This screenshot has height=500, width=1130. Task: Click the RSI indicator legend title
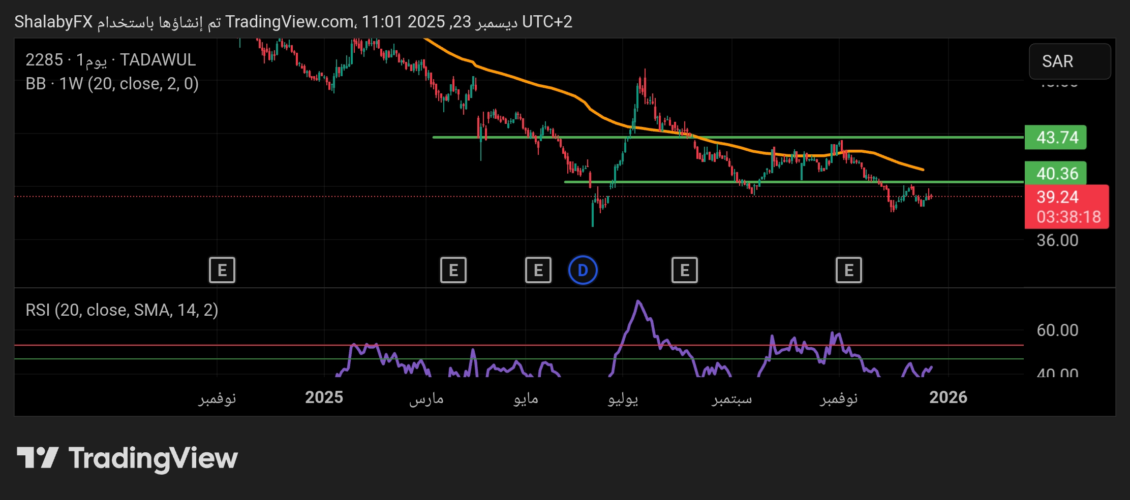click(x=122, y=310)
